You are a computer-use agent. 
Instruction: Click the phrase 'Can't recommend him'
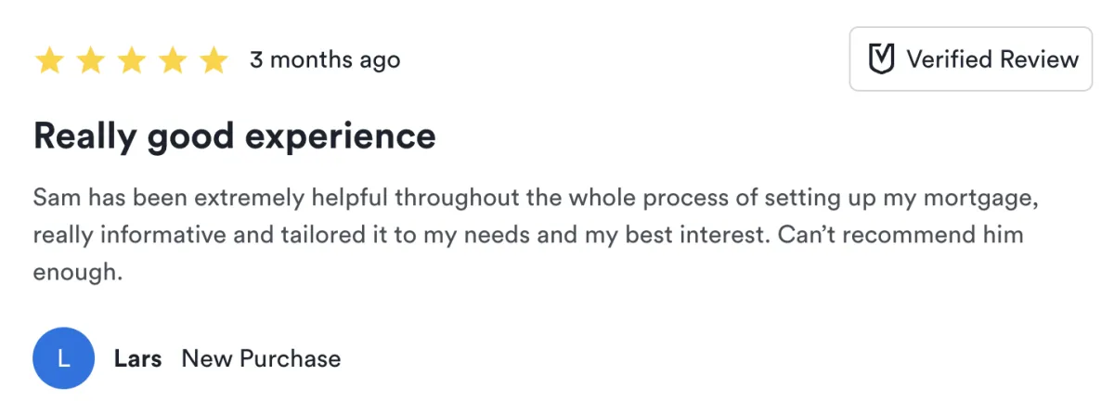point(900,235)
